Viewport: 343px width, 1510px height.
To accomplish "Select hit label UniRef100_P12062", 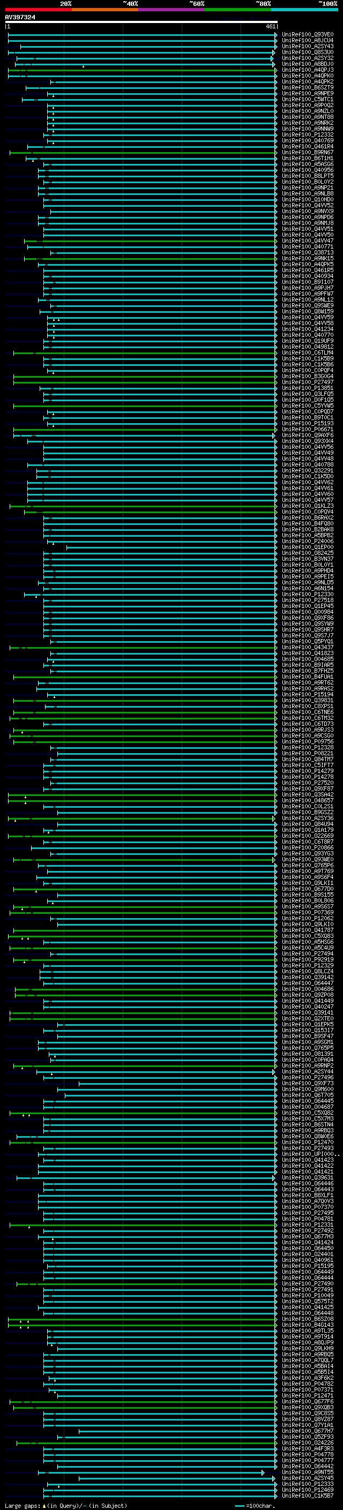I will coord(307,918).
